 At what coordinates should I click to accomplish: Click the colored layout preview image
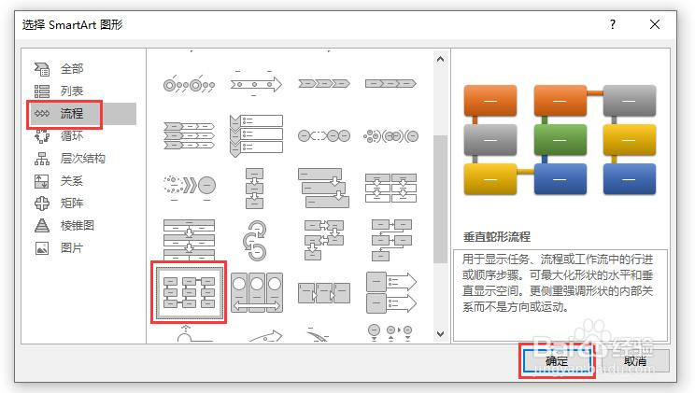point(560,140)
